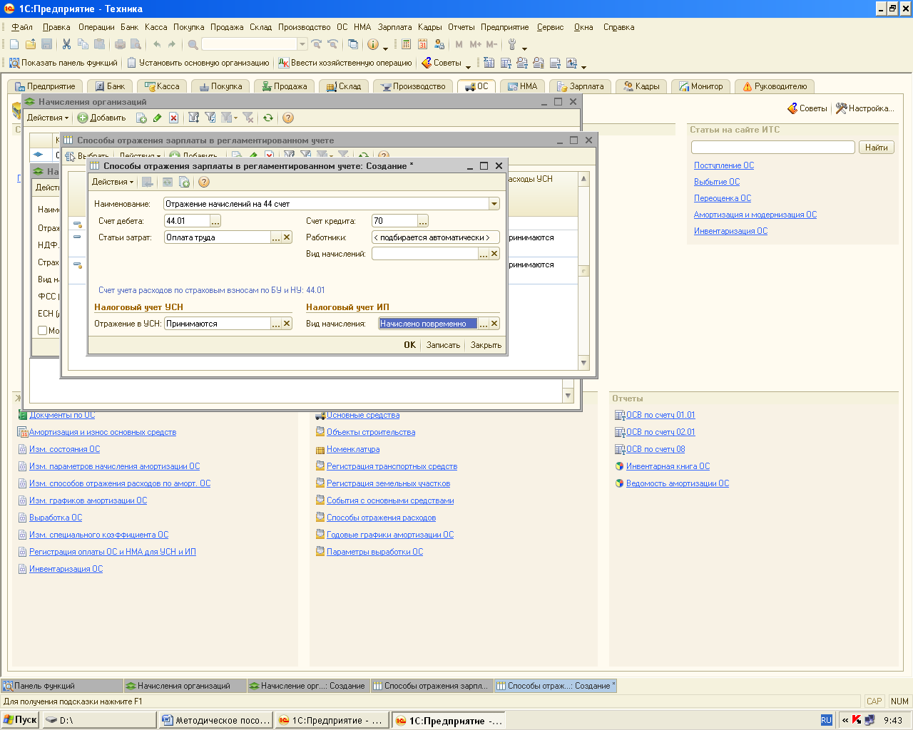Open 'Способы отражения расходов' link
This screenshot has width=913, height=730.
click(x=381, y=518)
